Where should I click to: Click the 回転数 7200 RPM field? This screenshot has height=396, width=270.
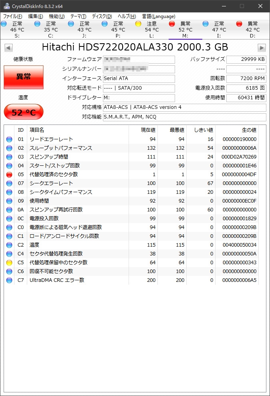(x=246, y=79)
